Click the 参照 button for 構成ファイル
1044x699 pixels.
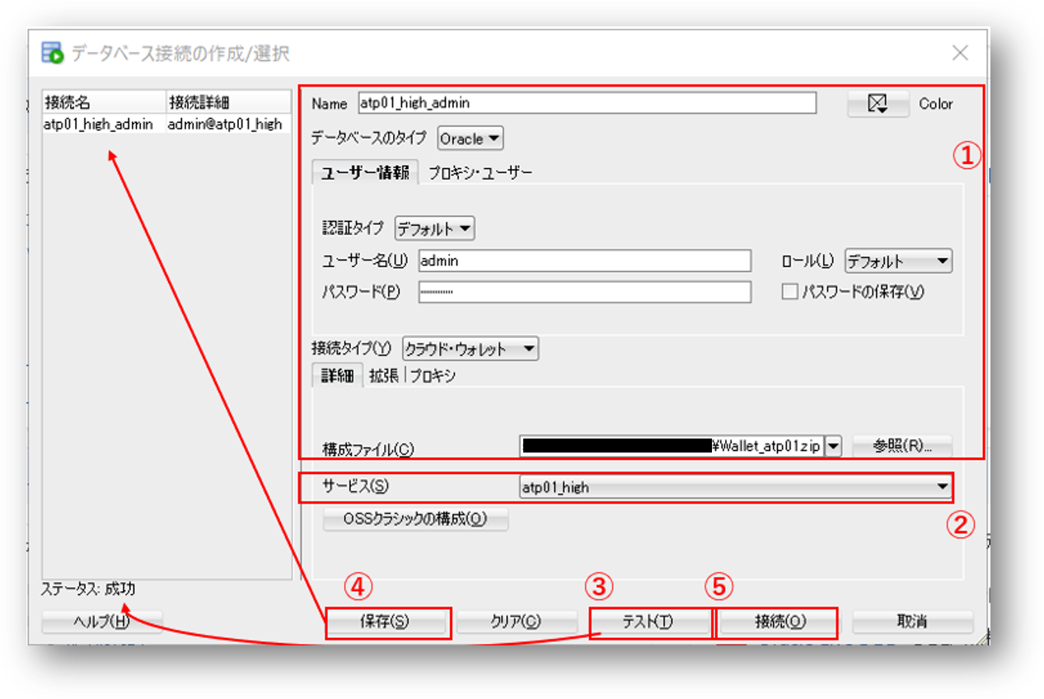(x=901, y=445)
